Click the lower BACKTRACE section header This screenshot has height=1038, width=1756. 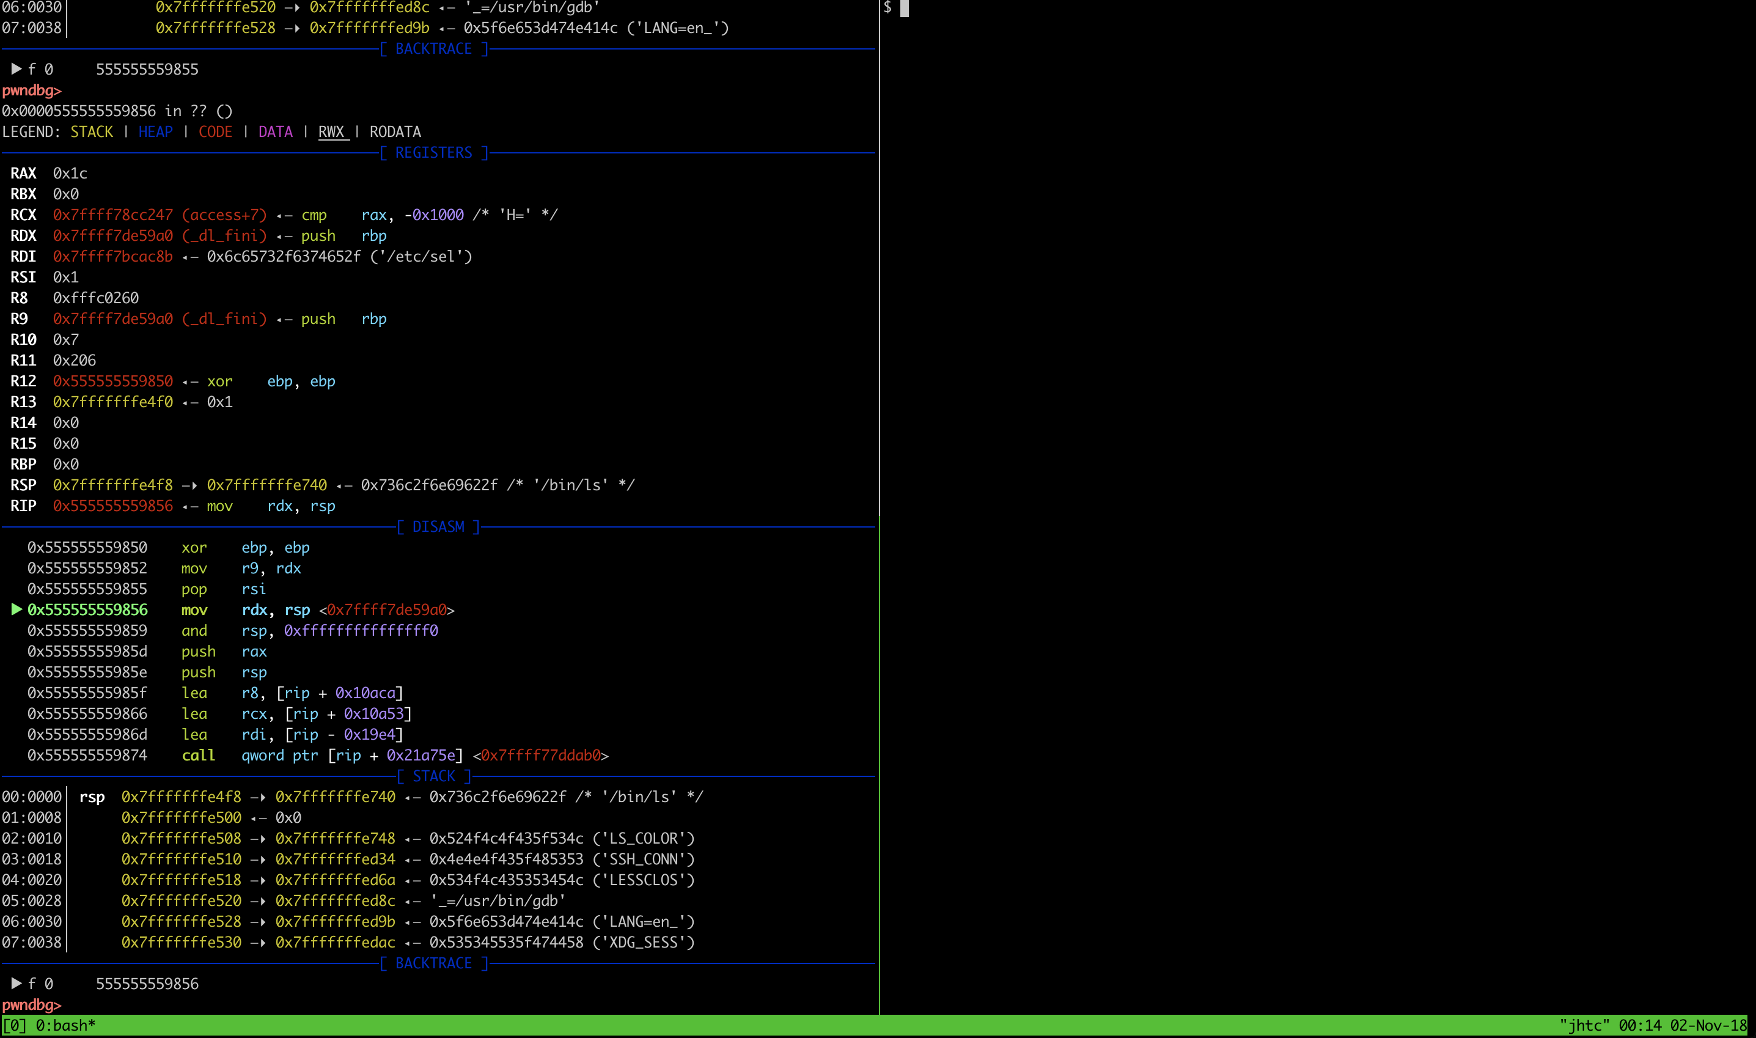[x=433, y=963]
